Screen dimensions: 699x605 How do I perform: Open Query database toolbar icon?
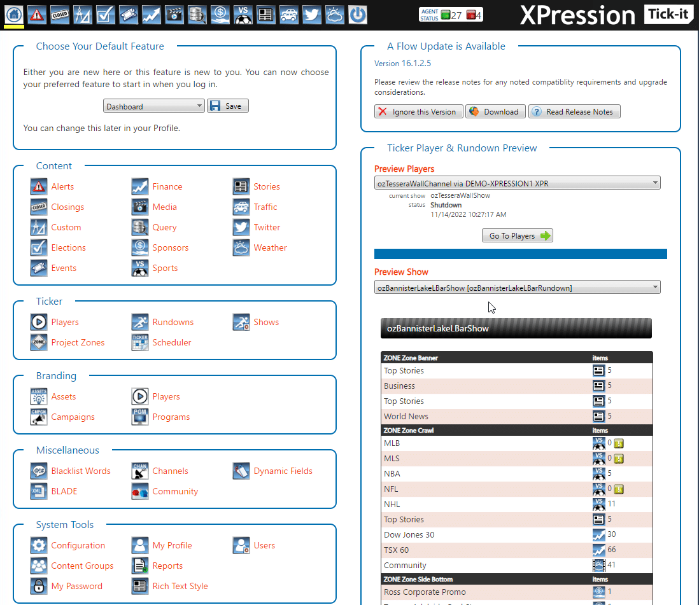[197, 15]
